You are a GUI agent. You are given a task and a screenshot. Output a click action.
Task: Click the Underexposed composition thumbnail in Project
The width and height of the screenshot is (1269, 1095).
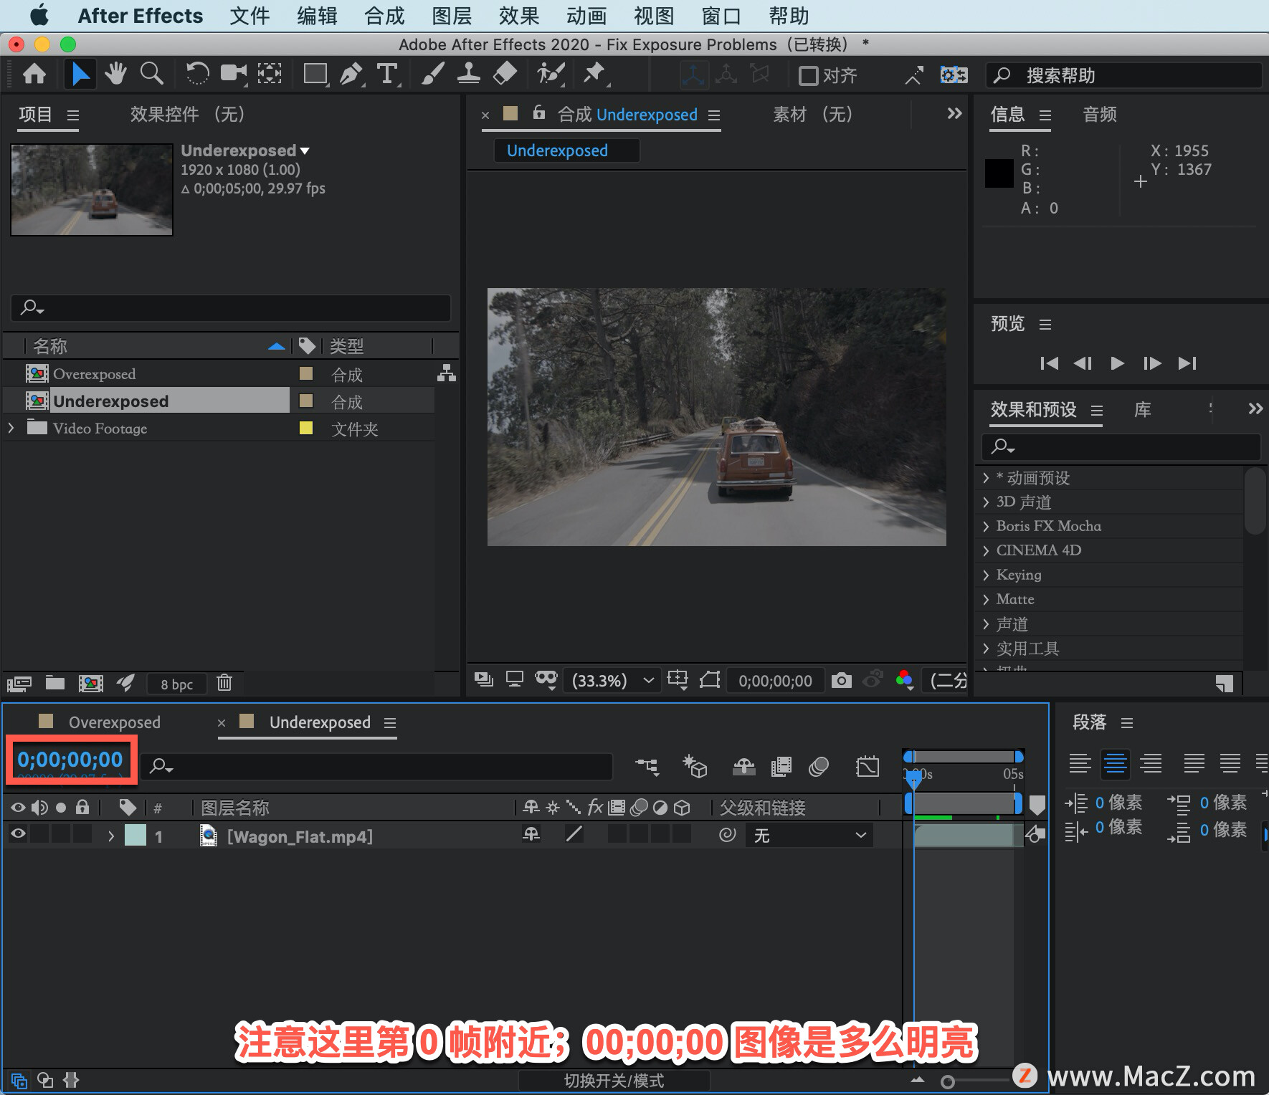(92, 190)
